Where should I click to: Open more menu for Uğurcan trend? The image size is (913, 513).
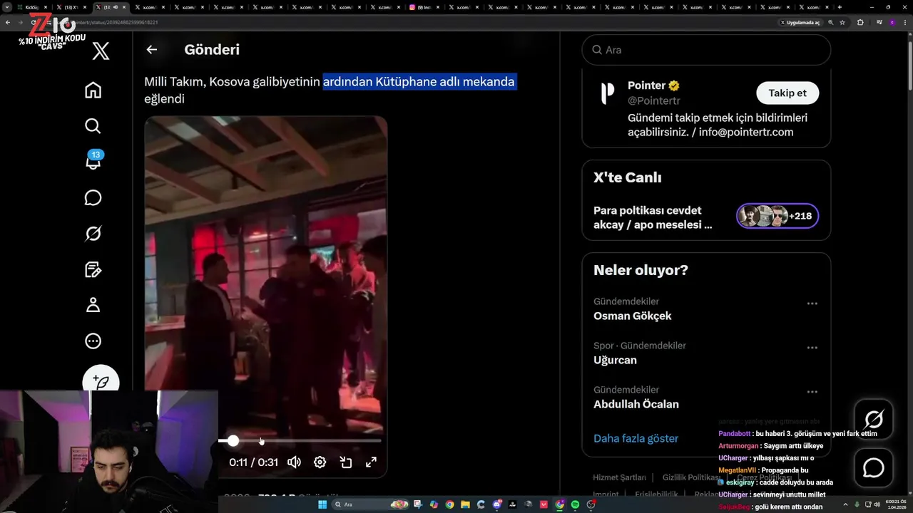click(812, 348)
